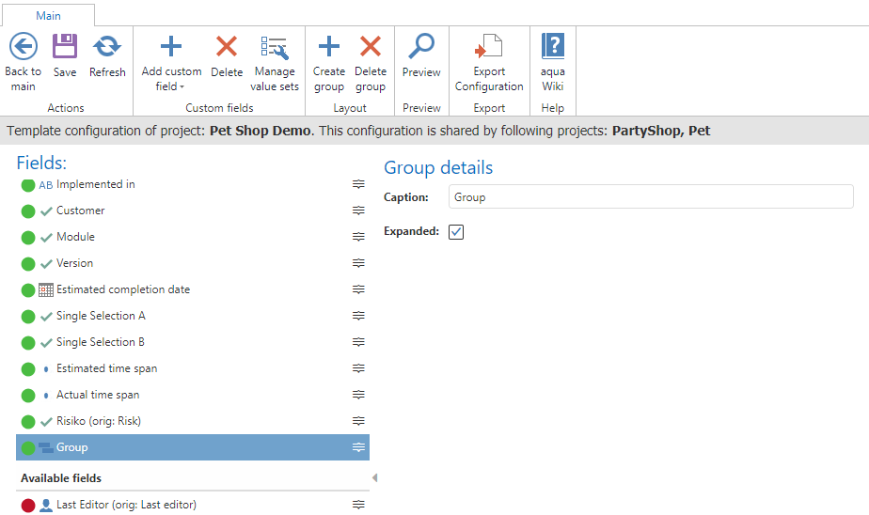Click the Delete group icon
Viewport: 869px width, 515px height.
371,46
